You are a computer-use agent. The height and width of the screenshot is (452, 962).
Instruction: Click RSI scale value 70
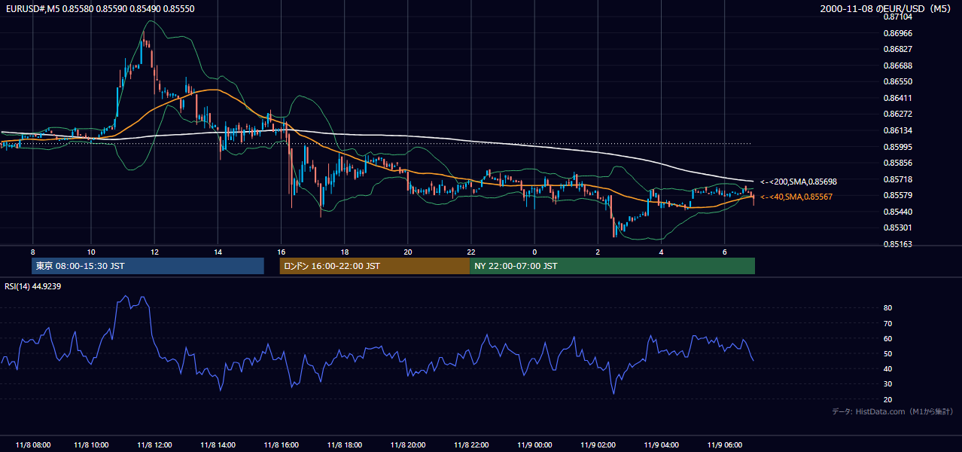click(888, 323)
